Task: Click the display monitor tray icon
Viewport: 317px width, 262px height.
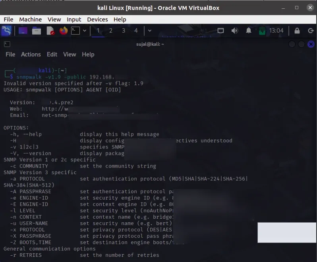Action: (220, 31)
